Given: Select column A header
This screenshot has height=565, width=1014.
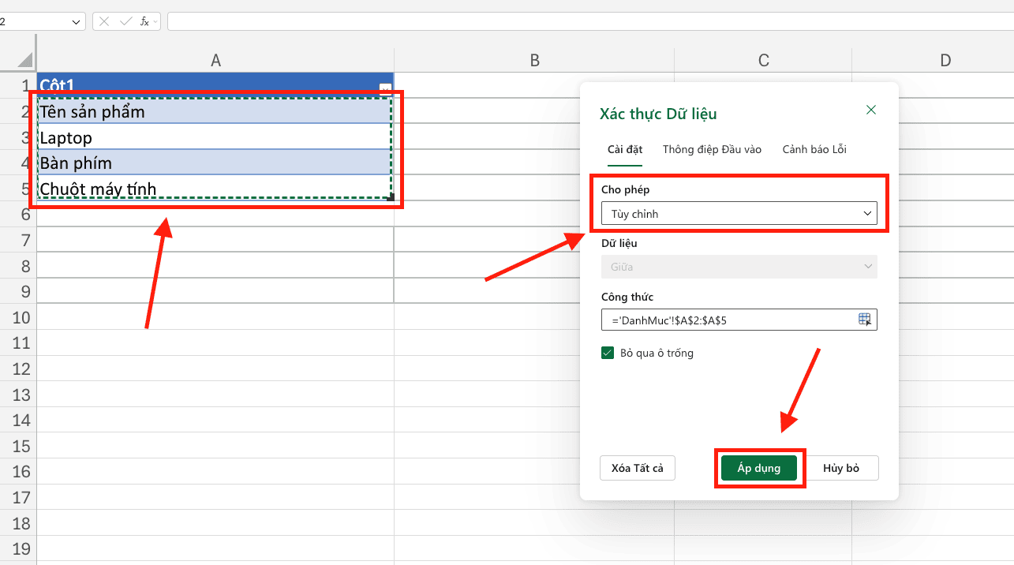Looking at the screenshot, I should (x=215, y=60).
